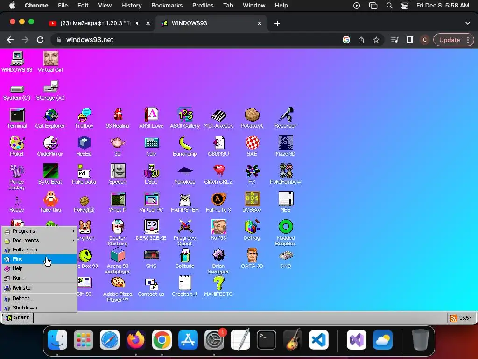Open Bananamp banana icon
Viewport: 478px width, 359px height.
coord(185,146)
